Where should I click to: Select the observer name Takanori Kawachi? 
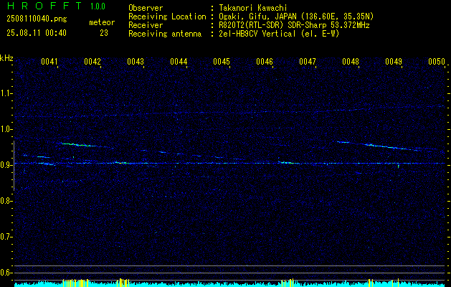[x=253, y=8]
